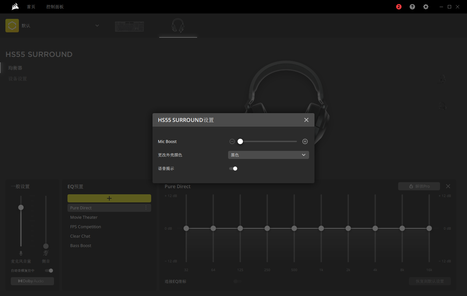Click the Corsair sails logo
This screenshot has width=467, height=296.
(15, 6)
